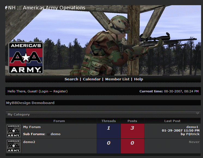Click the post count 3 for My Forum
203x158 pixels.
point(132,128)
